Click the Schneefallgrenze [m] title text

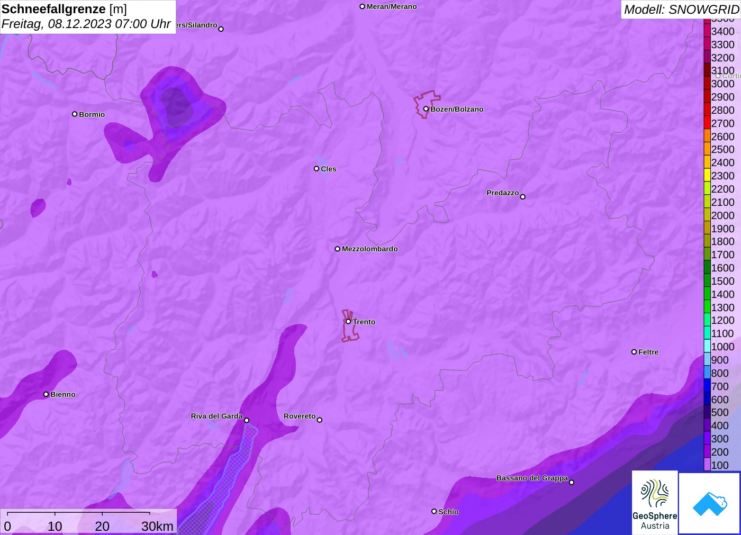coord(64,9)
